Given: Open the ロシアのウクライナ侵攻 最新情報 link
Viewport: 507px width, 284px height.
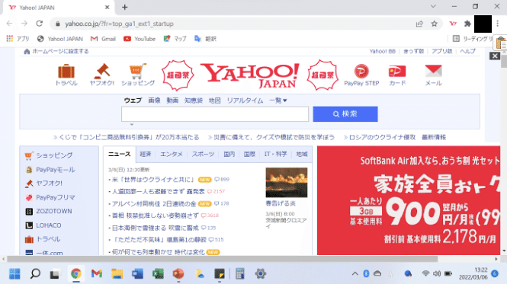Looking at the screenshot, I should (x=397, y=137).
